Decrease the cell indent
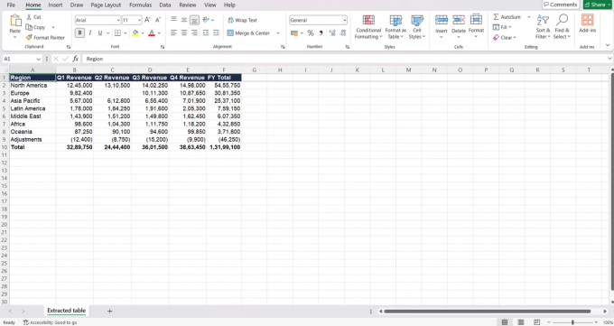 pyautogui.click(x=206, y=33)
